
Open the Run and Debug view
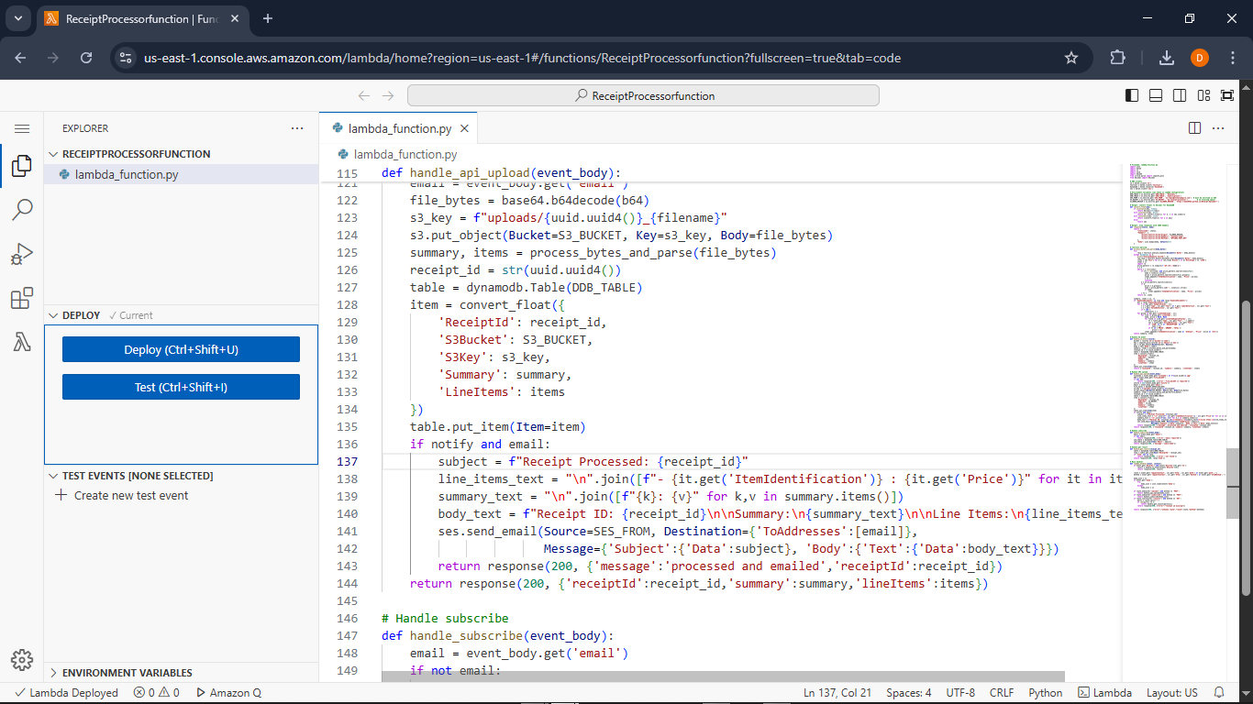click(x=22, y=254)
